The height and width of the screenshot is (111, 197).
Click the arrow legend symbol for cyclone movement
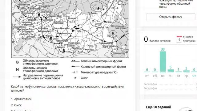(17, 77)
